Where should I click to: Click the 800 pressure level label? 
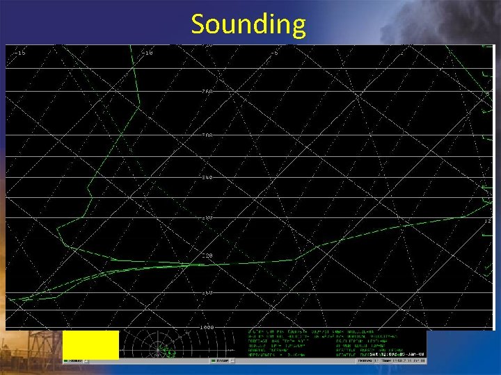tap(207, 135)
